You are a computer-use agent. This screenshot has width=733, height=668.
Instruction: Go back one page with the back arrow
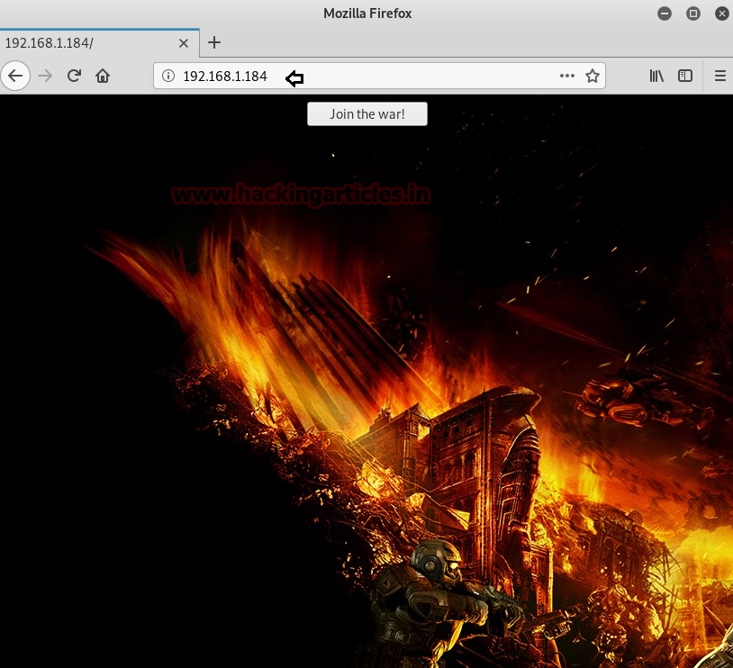point(15,76)
